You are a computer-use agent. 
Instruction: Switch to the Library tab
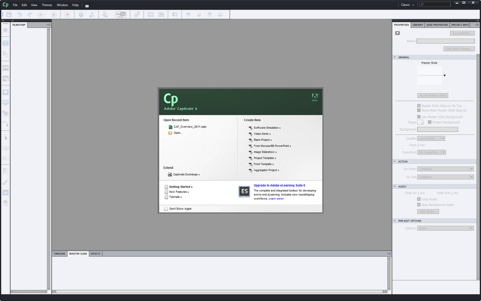[x=418, y=25]
